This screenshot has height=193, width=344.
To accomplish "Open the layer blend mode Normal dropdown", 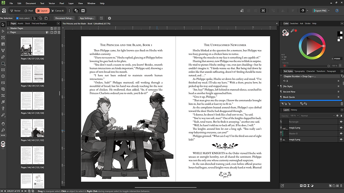I will pos(317,116).
